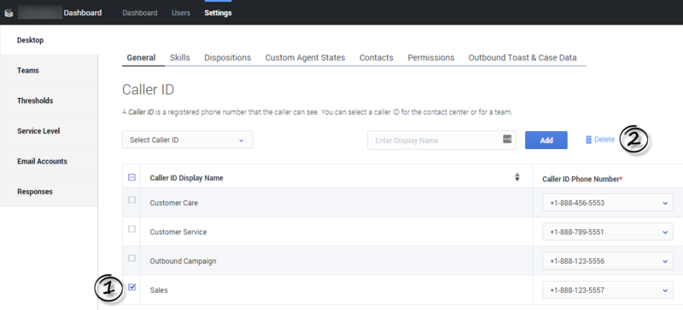Click the Sales display name
The image size is (683, 310).
coord(159,290)
